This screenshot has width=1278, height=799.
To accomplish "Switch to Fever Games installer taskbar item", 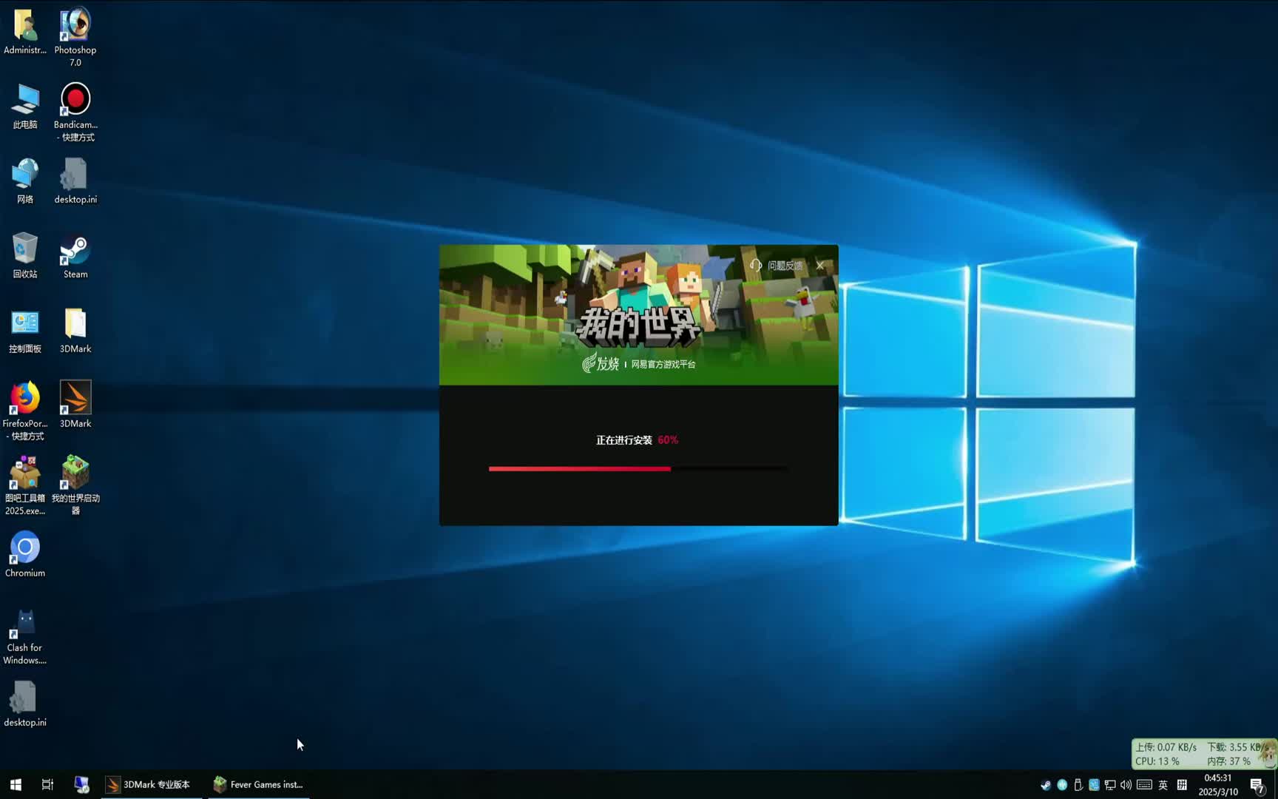I will (259, 784).
